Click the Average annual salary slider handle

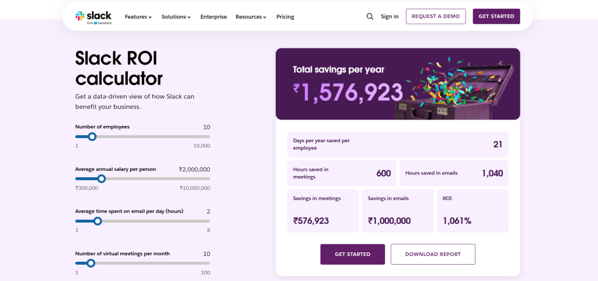point(101,178)
